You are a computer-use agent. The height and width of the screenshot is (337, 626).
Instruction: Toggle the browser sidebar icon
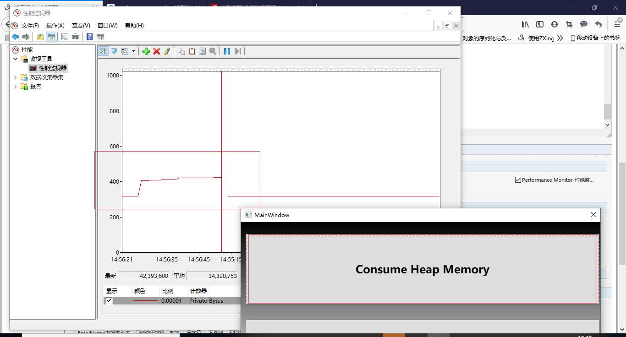tap(540, 24)
